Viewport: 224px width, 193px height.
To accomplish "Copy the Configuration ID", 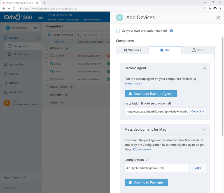I will pos(198,168).
